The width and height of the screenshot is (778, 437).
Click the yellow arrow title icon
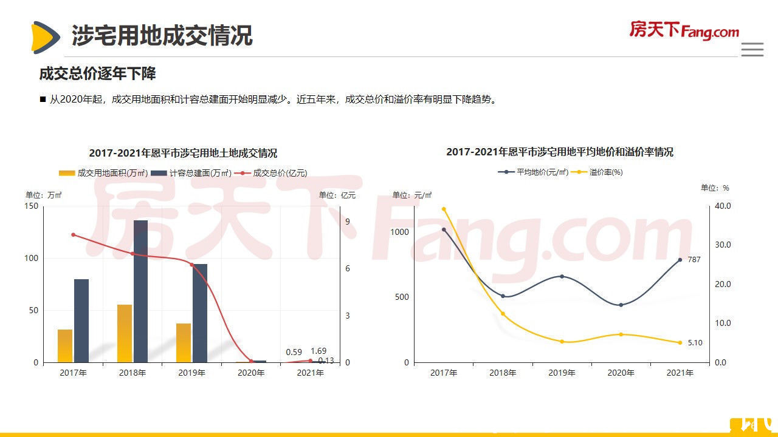click(46, 37)
